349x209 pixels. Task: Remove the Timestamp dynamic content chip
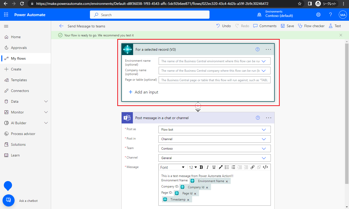coord(188,199)
